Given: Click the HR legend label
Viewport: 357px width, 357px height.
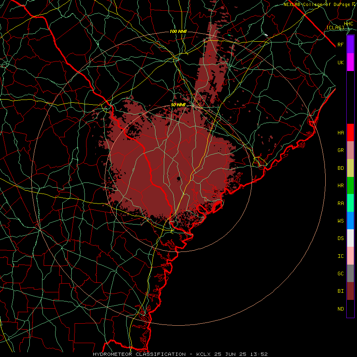Looking at the screenshot, I should click(340, 186).
